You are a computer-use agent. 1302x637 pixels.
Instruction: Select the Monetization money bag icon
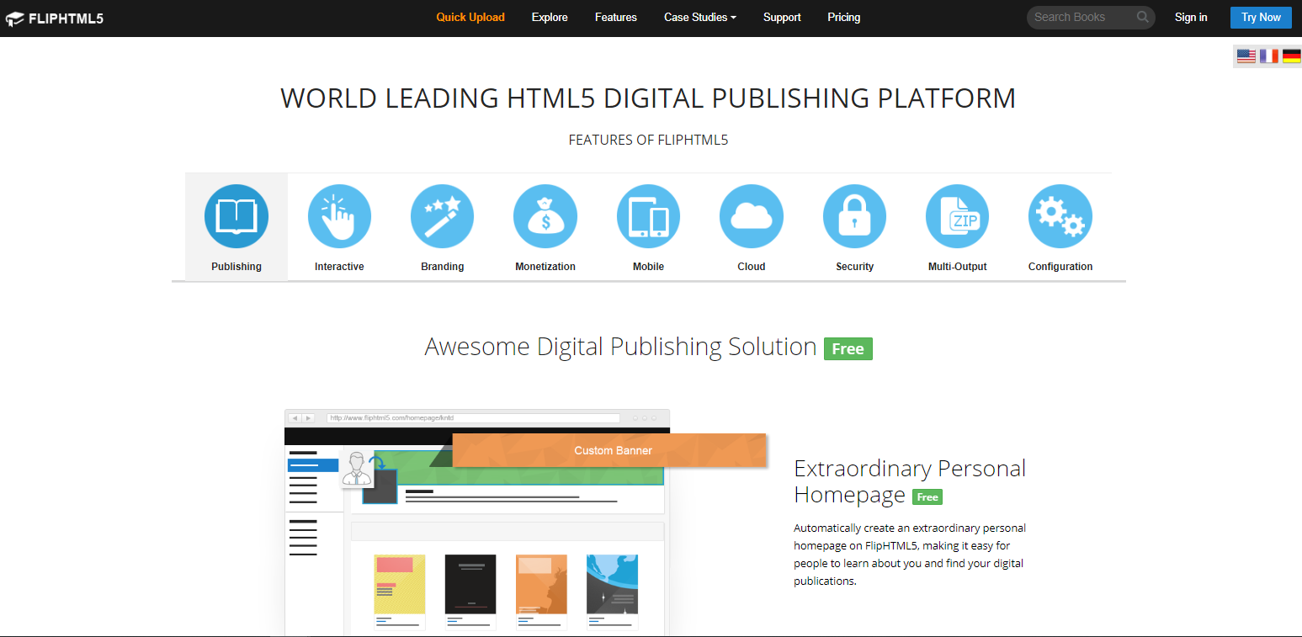click(545, 216)
